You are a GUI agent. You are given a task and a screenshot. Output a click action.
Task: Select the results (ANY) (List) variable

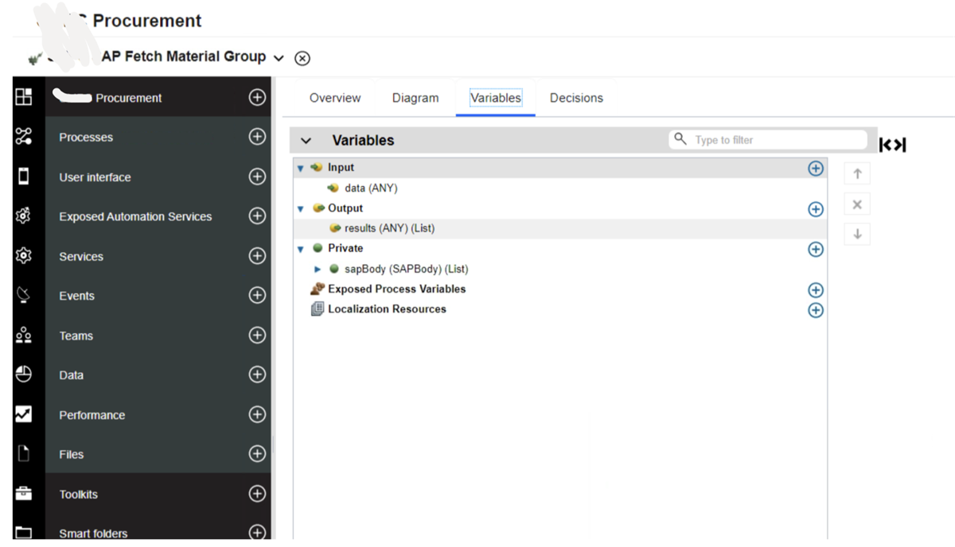pyautogui.click(x=389, y=228)
